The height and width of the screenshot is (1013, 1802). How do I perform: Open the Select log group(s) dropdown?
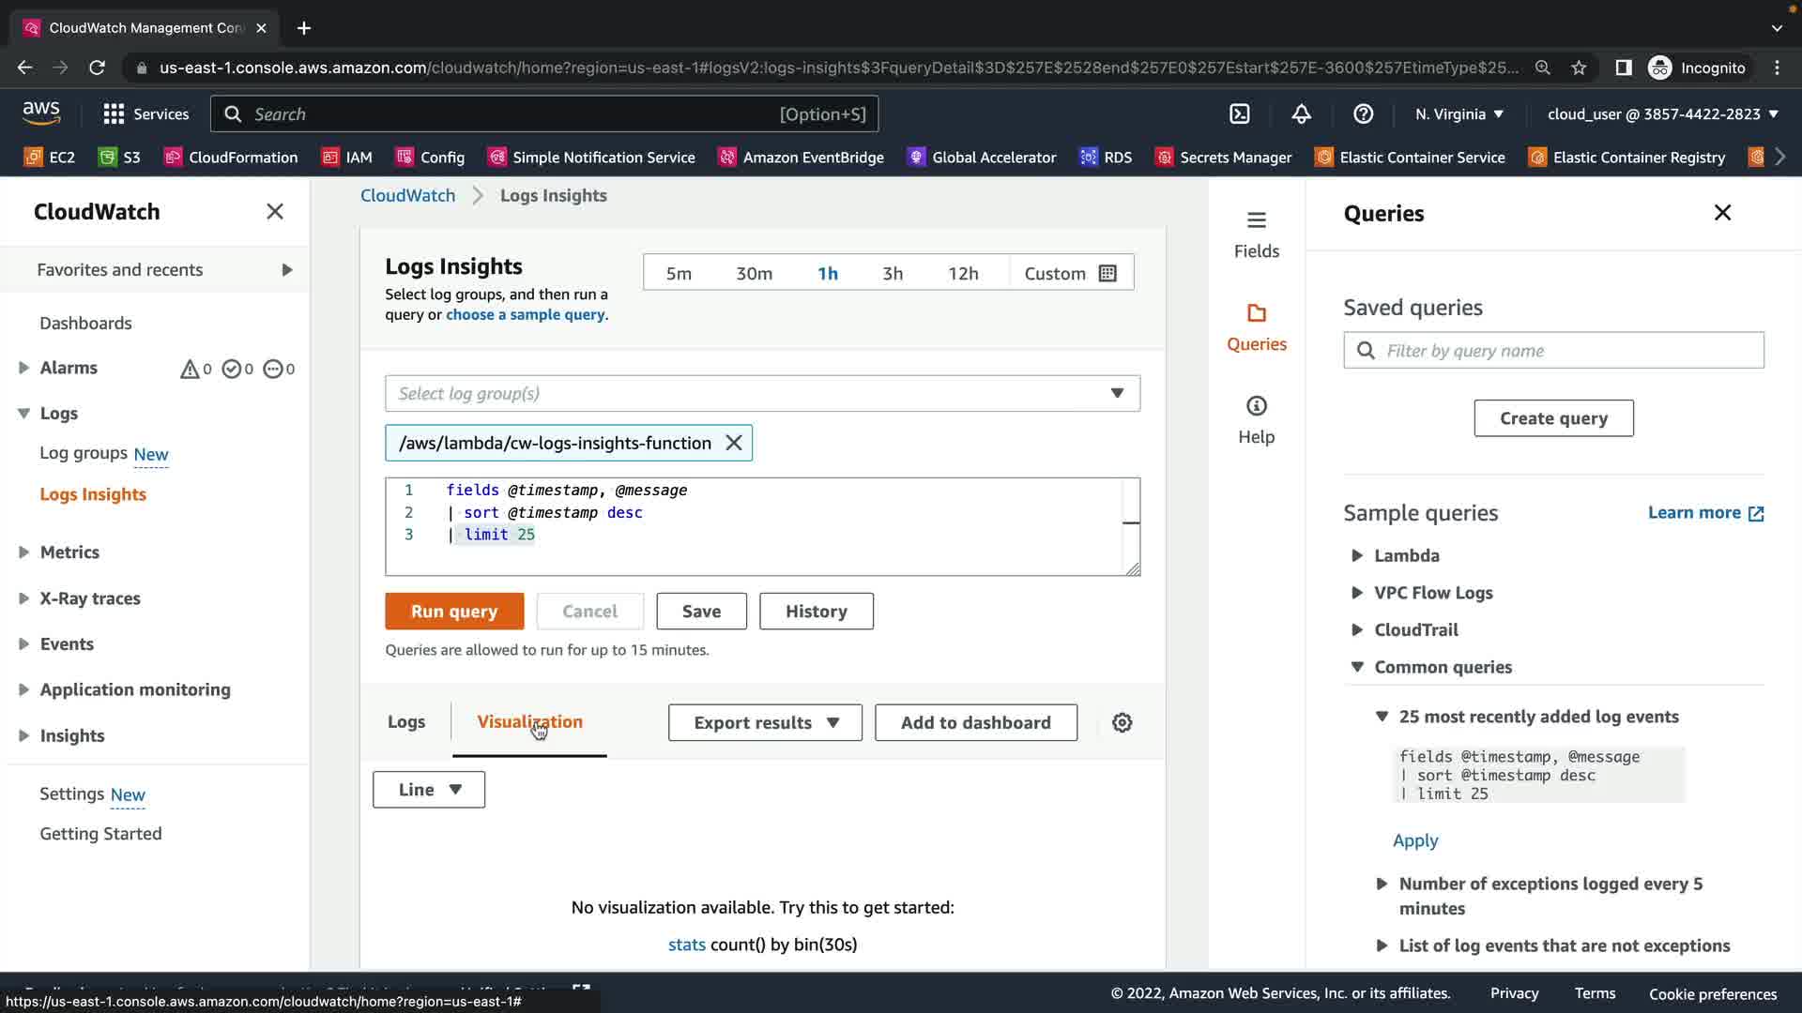(762, 393)
